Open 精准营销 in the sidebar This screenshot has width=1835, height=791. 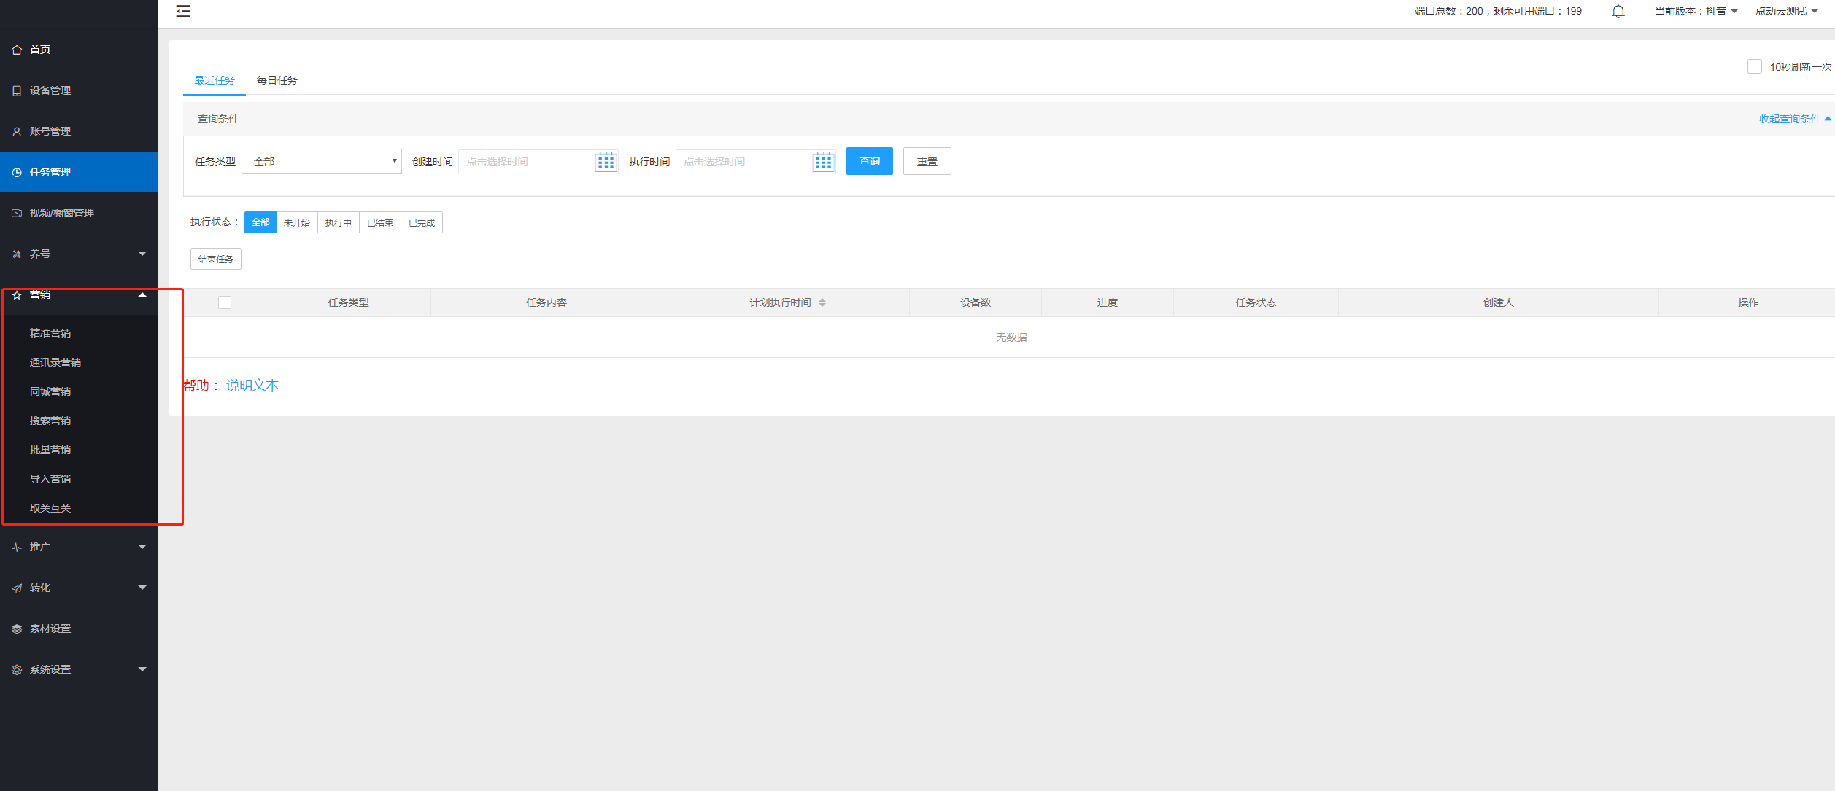[x=50, y=333]
